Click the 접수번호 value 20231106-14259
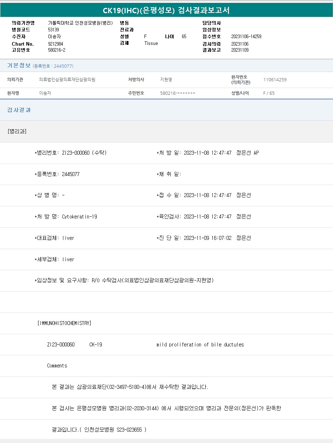Viewport: 333px width, 443px height. coord(246,36)
